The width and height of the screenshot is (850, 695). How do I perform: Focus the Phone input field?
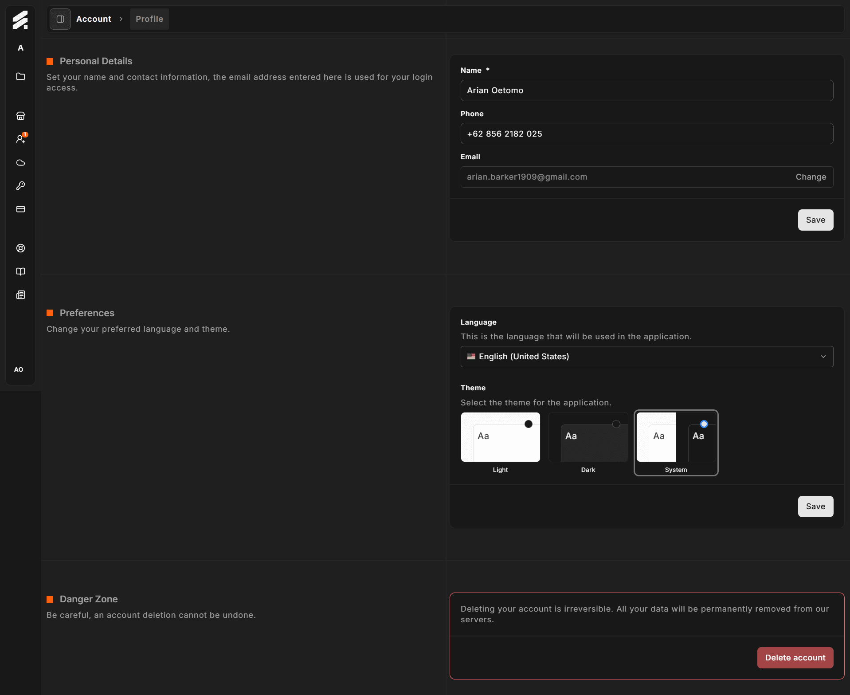[646, 134]
